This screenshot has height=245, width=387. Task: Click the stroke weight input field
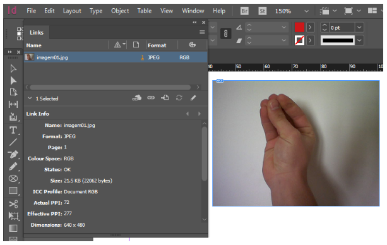pyautogui.click(x=342, y=28)
